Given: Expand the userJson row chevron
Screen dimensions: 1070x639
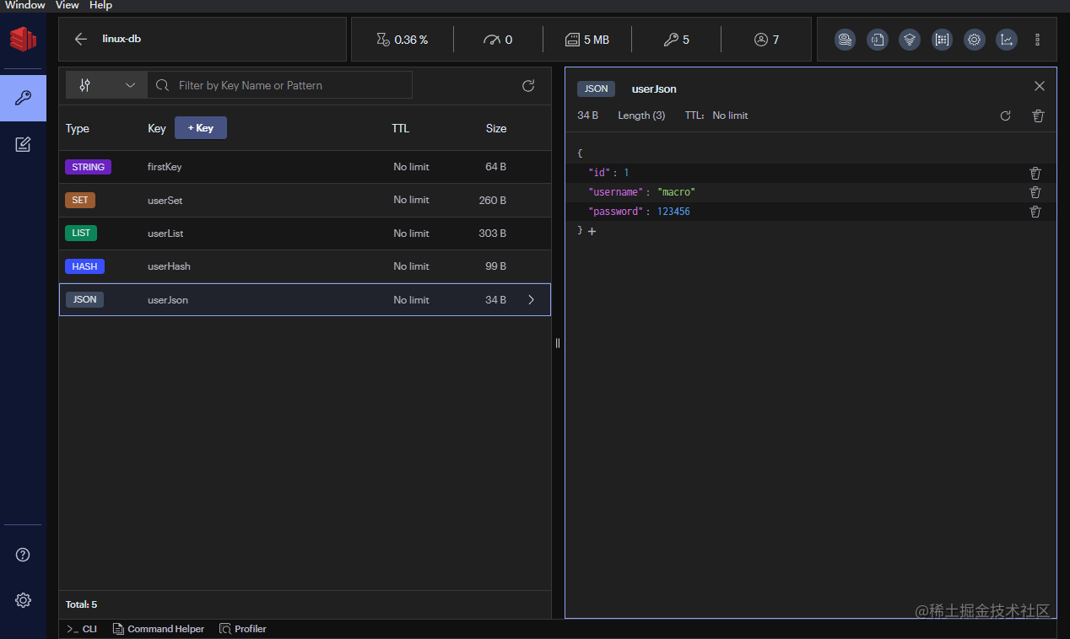Looking at the screenshot, I should click(x=531, y=299).
